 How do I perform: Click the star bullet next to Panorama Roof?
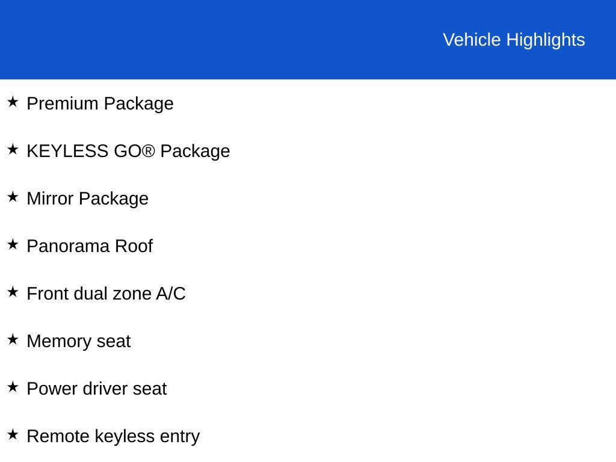13,244
